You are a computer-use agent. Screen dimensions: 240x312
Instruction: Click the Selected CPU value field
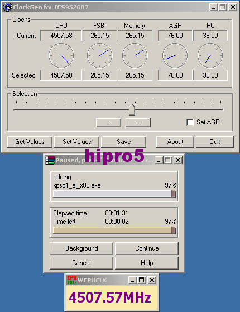click(61, 75)
